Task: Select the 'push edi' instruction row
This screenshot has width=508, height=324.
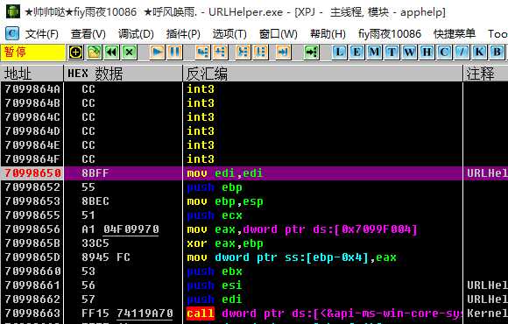Action: click(x=215, y=299)
